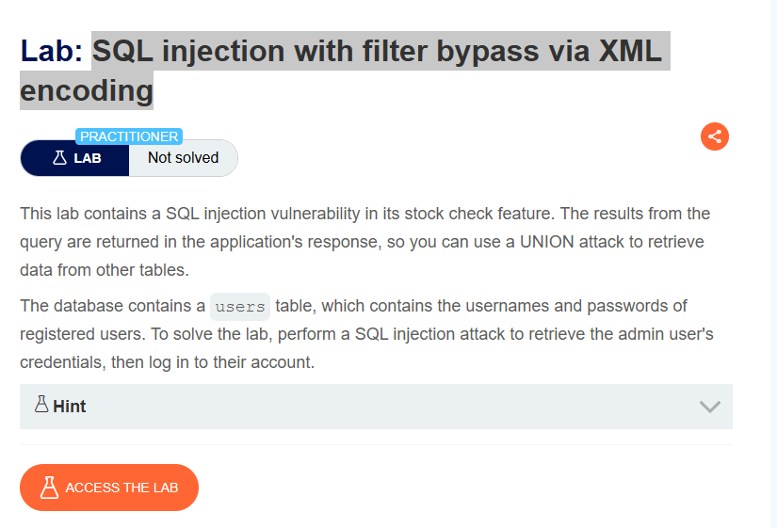The width and height of the screenshot is (777, 528).
Task: Click the flask icon in LAB badge
Action: pos(59,158)
